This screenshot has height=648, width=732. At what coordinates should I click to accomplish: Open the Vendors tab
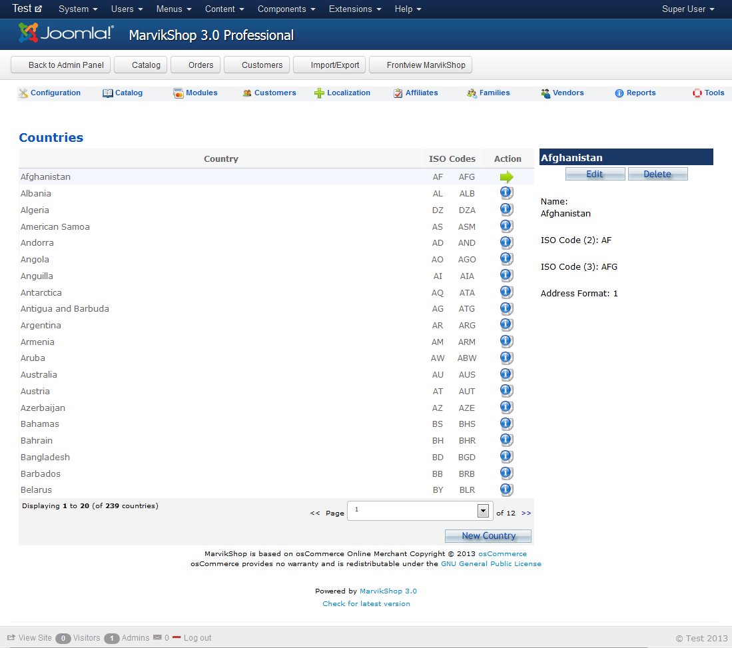coord(563,93)
